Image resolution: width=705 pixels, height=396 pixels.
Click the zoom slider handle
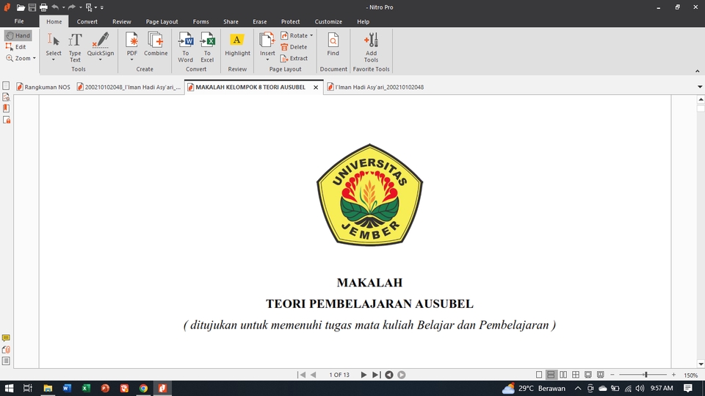[x=646, y=375]
